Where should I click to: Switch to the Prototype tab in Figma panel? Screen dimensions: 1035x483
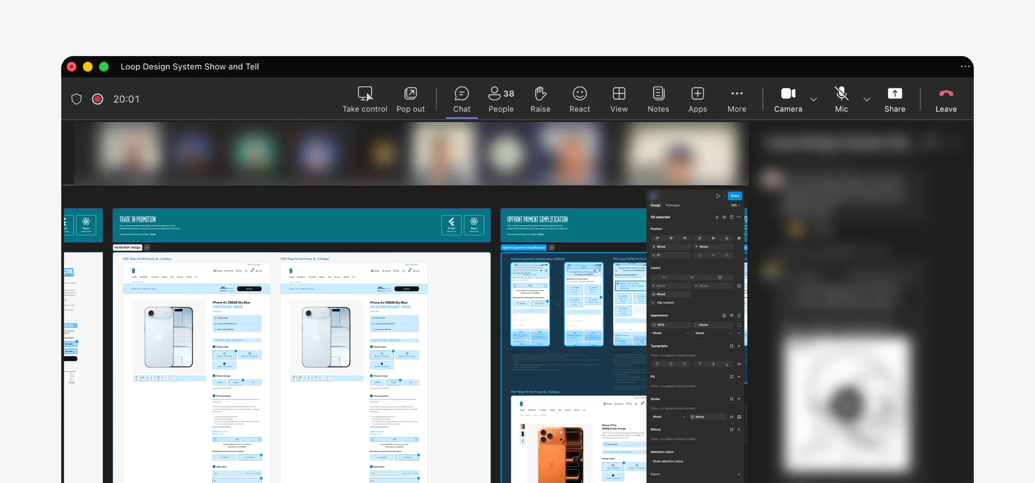[672, 205]
